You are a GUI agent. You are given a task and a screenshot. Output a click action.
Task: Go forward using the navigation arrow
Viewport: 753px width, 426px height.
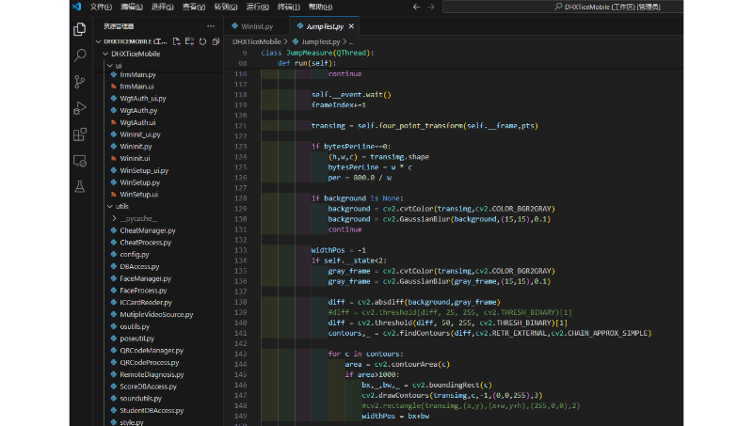(x=431, y=7)
